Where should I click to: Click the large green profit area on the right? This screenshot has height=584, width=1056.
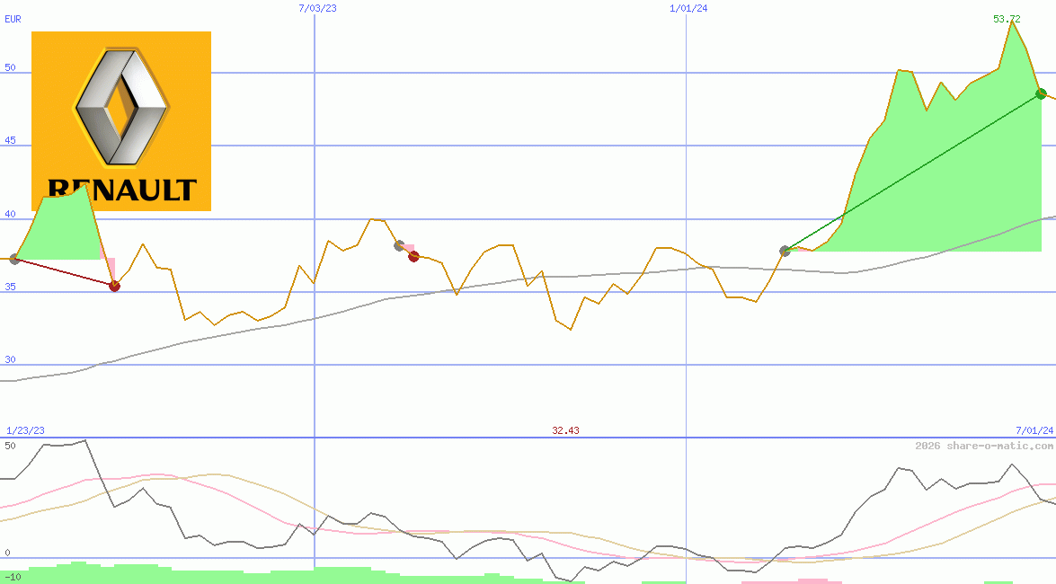[944, 180]
